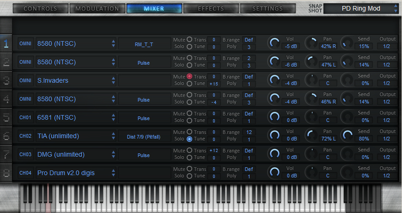Click the Vol knob on part 1

[x=274, y=43]
